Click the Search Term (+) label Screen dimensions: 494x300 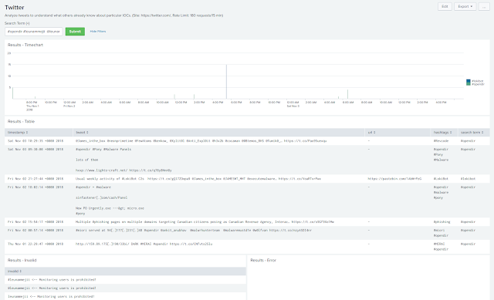pos(17,23)
